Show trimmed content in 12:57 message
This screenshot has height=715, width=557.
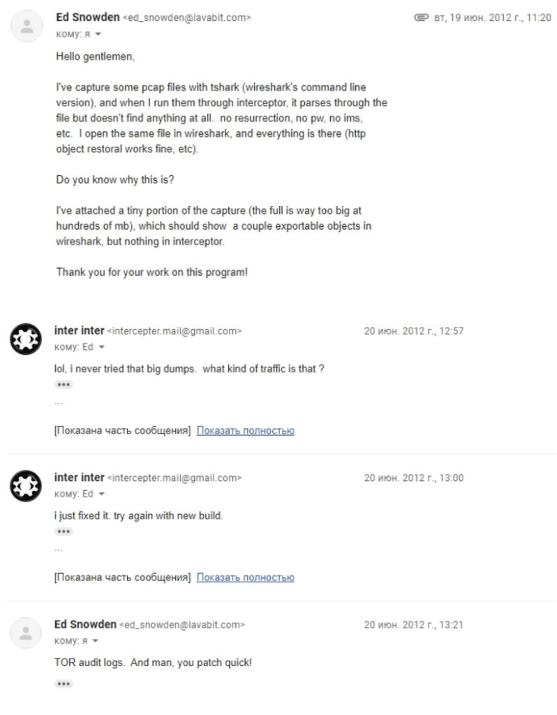(64, 385)
